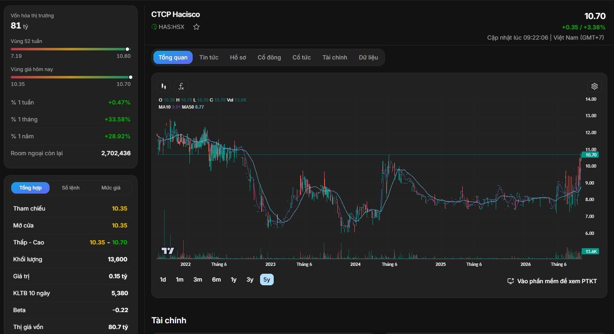This screenshot has height=334, width=614.
Task: Click the 10.70 current price axis label
Action: click(x=590, y=155)
